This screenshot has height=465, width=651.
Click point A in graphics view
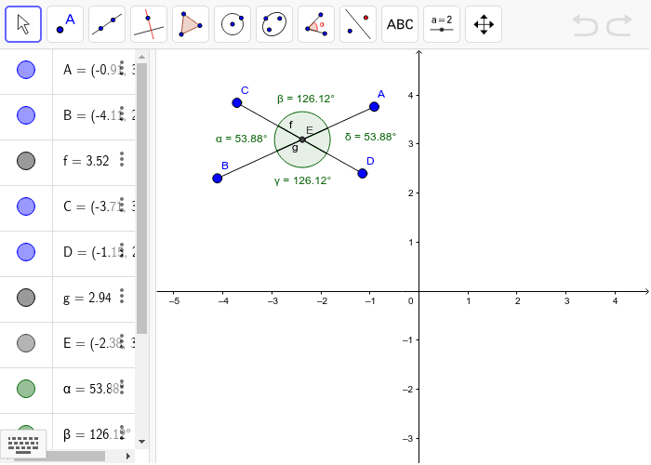pos(374,107)
